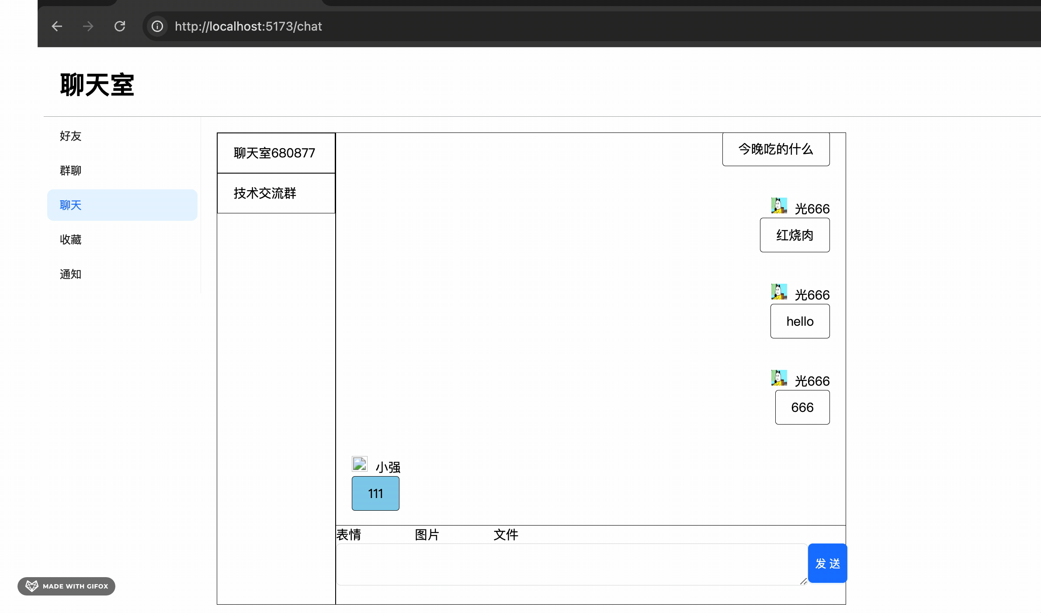This screenshot has width=1041, height=613.
Task: Select 聊天 sidebar menu item
Action: click(x=122, y=205)
